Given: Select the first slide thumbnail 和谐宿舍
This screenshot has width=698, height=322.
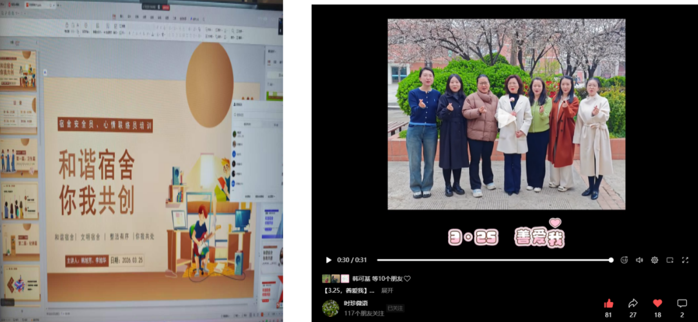Looking at the screenshot, I should click(x=18, y=70).
